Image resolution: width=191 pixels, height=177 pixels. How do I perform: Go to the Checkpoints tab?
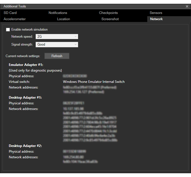pyautogui.click(x=108, y=13)
